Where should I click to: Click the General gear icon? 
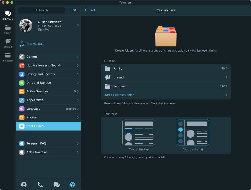pos(22,57)
